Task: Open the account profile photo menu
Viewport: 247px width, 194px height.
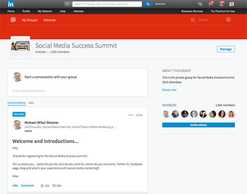Action: click(x=231, y=4)
